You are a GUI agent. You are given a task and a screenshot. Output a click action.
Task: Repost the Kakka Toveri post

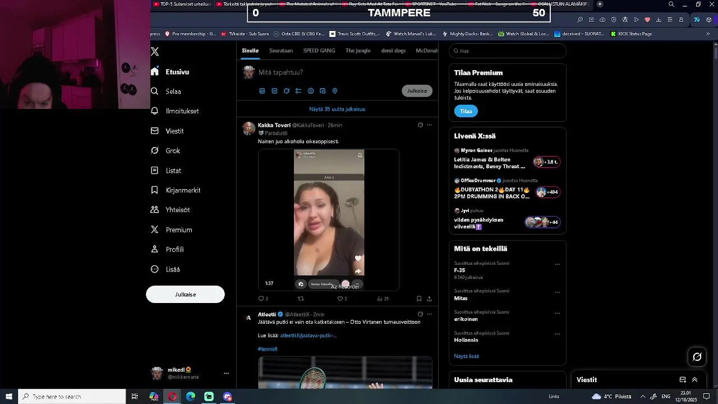point(301,299)
